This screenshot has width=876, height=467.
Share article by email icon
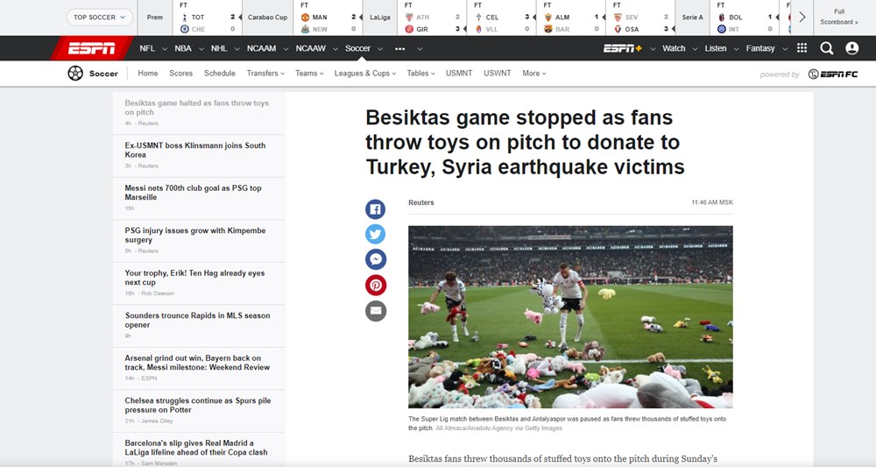click(375, 310)
